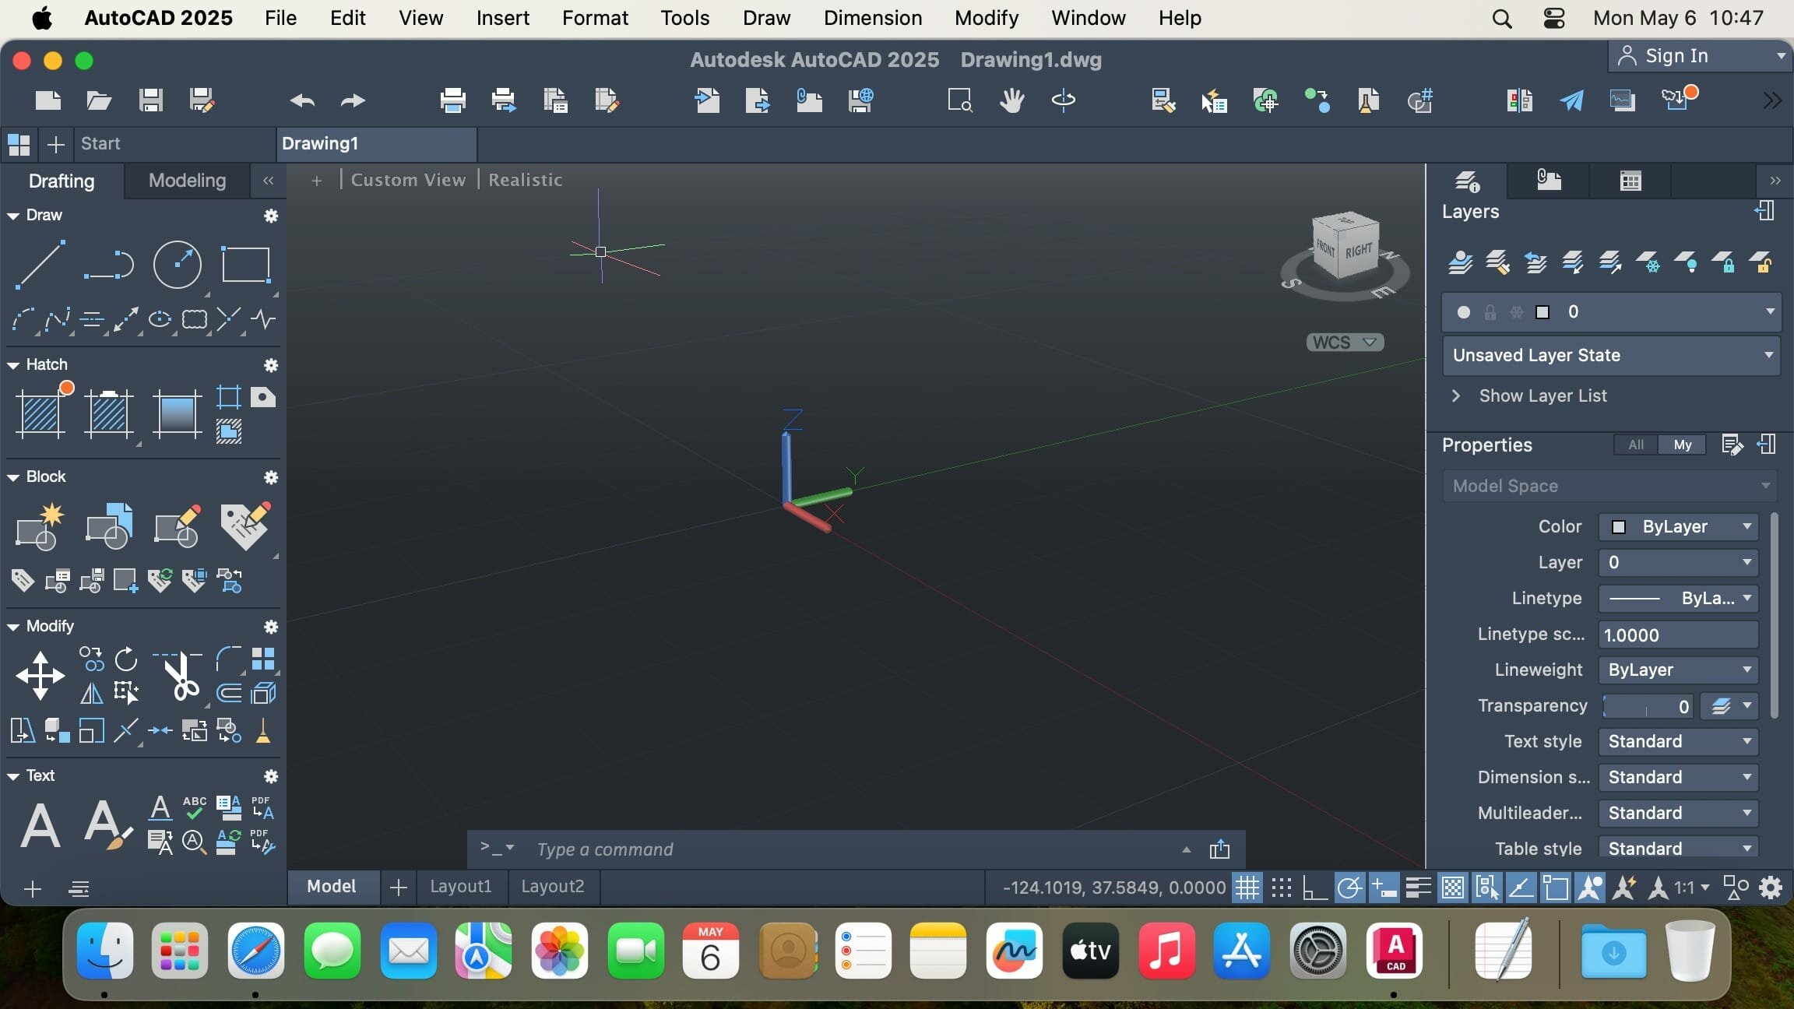Screen dimensions: 1794x1009
Task: Select the Line tool in Draw panel
Action: pyautogui.click(x=40, y=265)
